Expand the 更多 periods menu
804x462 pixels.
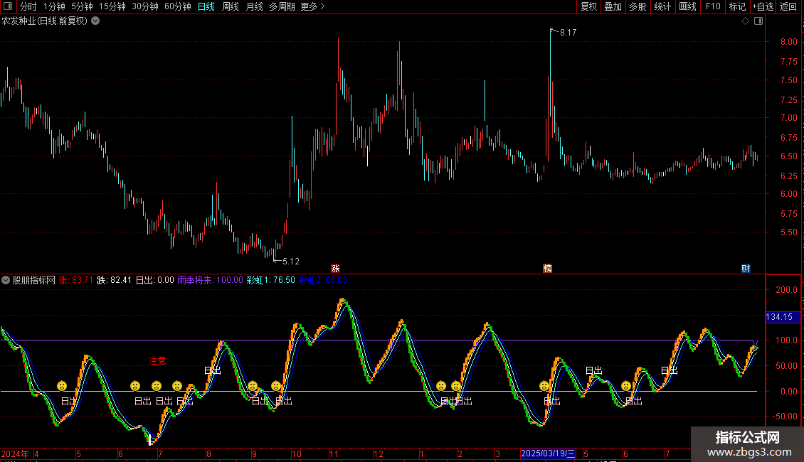[x=312, y=6]
